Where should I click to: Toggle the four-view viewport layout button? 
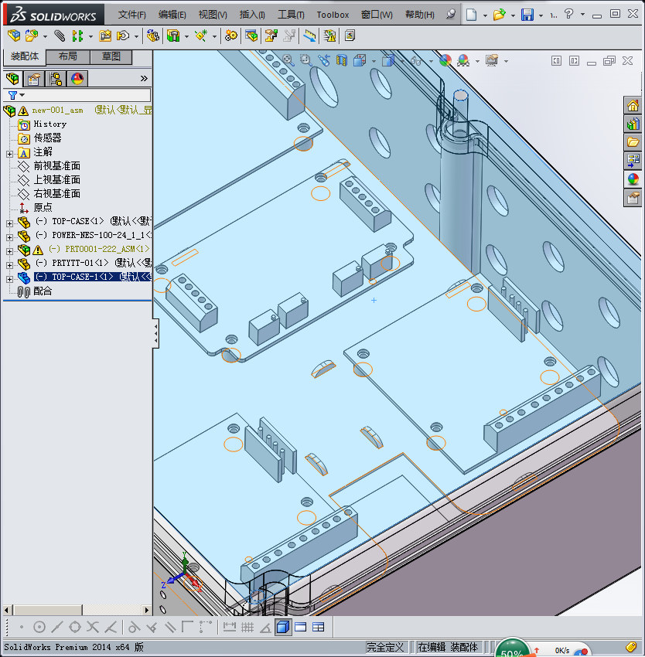(319, 627)
